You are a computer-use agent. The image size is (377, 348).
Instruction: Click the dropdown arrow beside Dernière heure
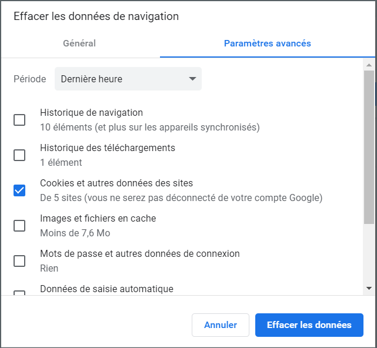click(x=192, y=79)
